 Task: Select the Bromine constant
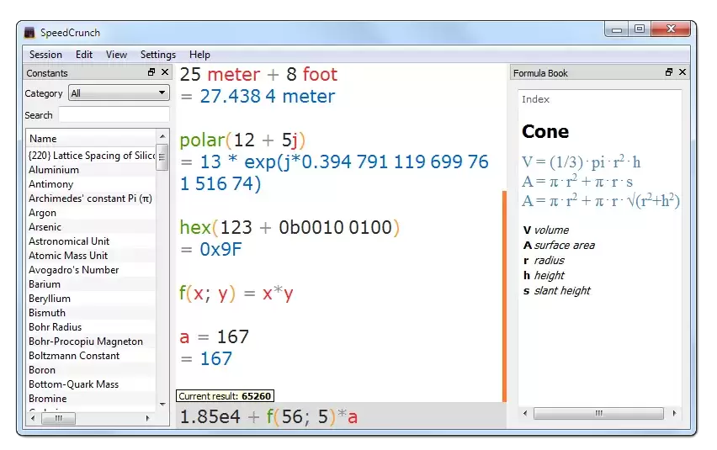[x=91, y=399]
